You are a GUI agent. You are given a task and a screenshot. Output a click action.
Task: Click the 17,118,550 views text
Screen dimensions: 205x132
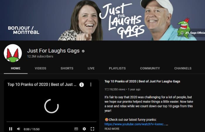(x=115, y=89)
